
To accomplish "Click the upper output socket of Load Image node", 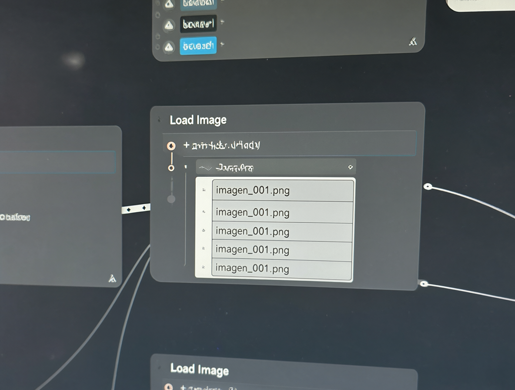I will 428,187.
